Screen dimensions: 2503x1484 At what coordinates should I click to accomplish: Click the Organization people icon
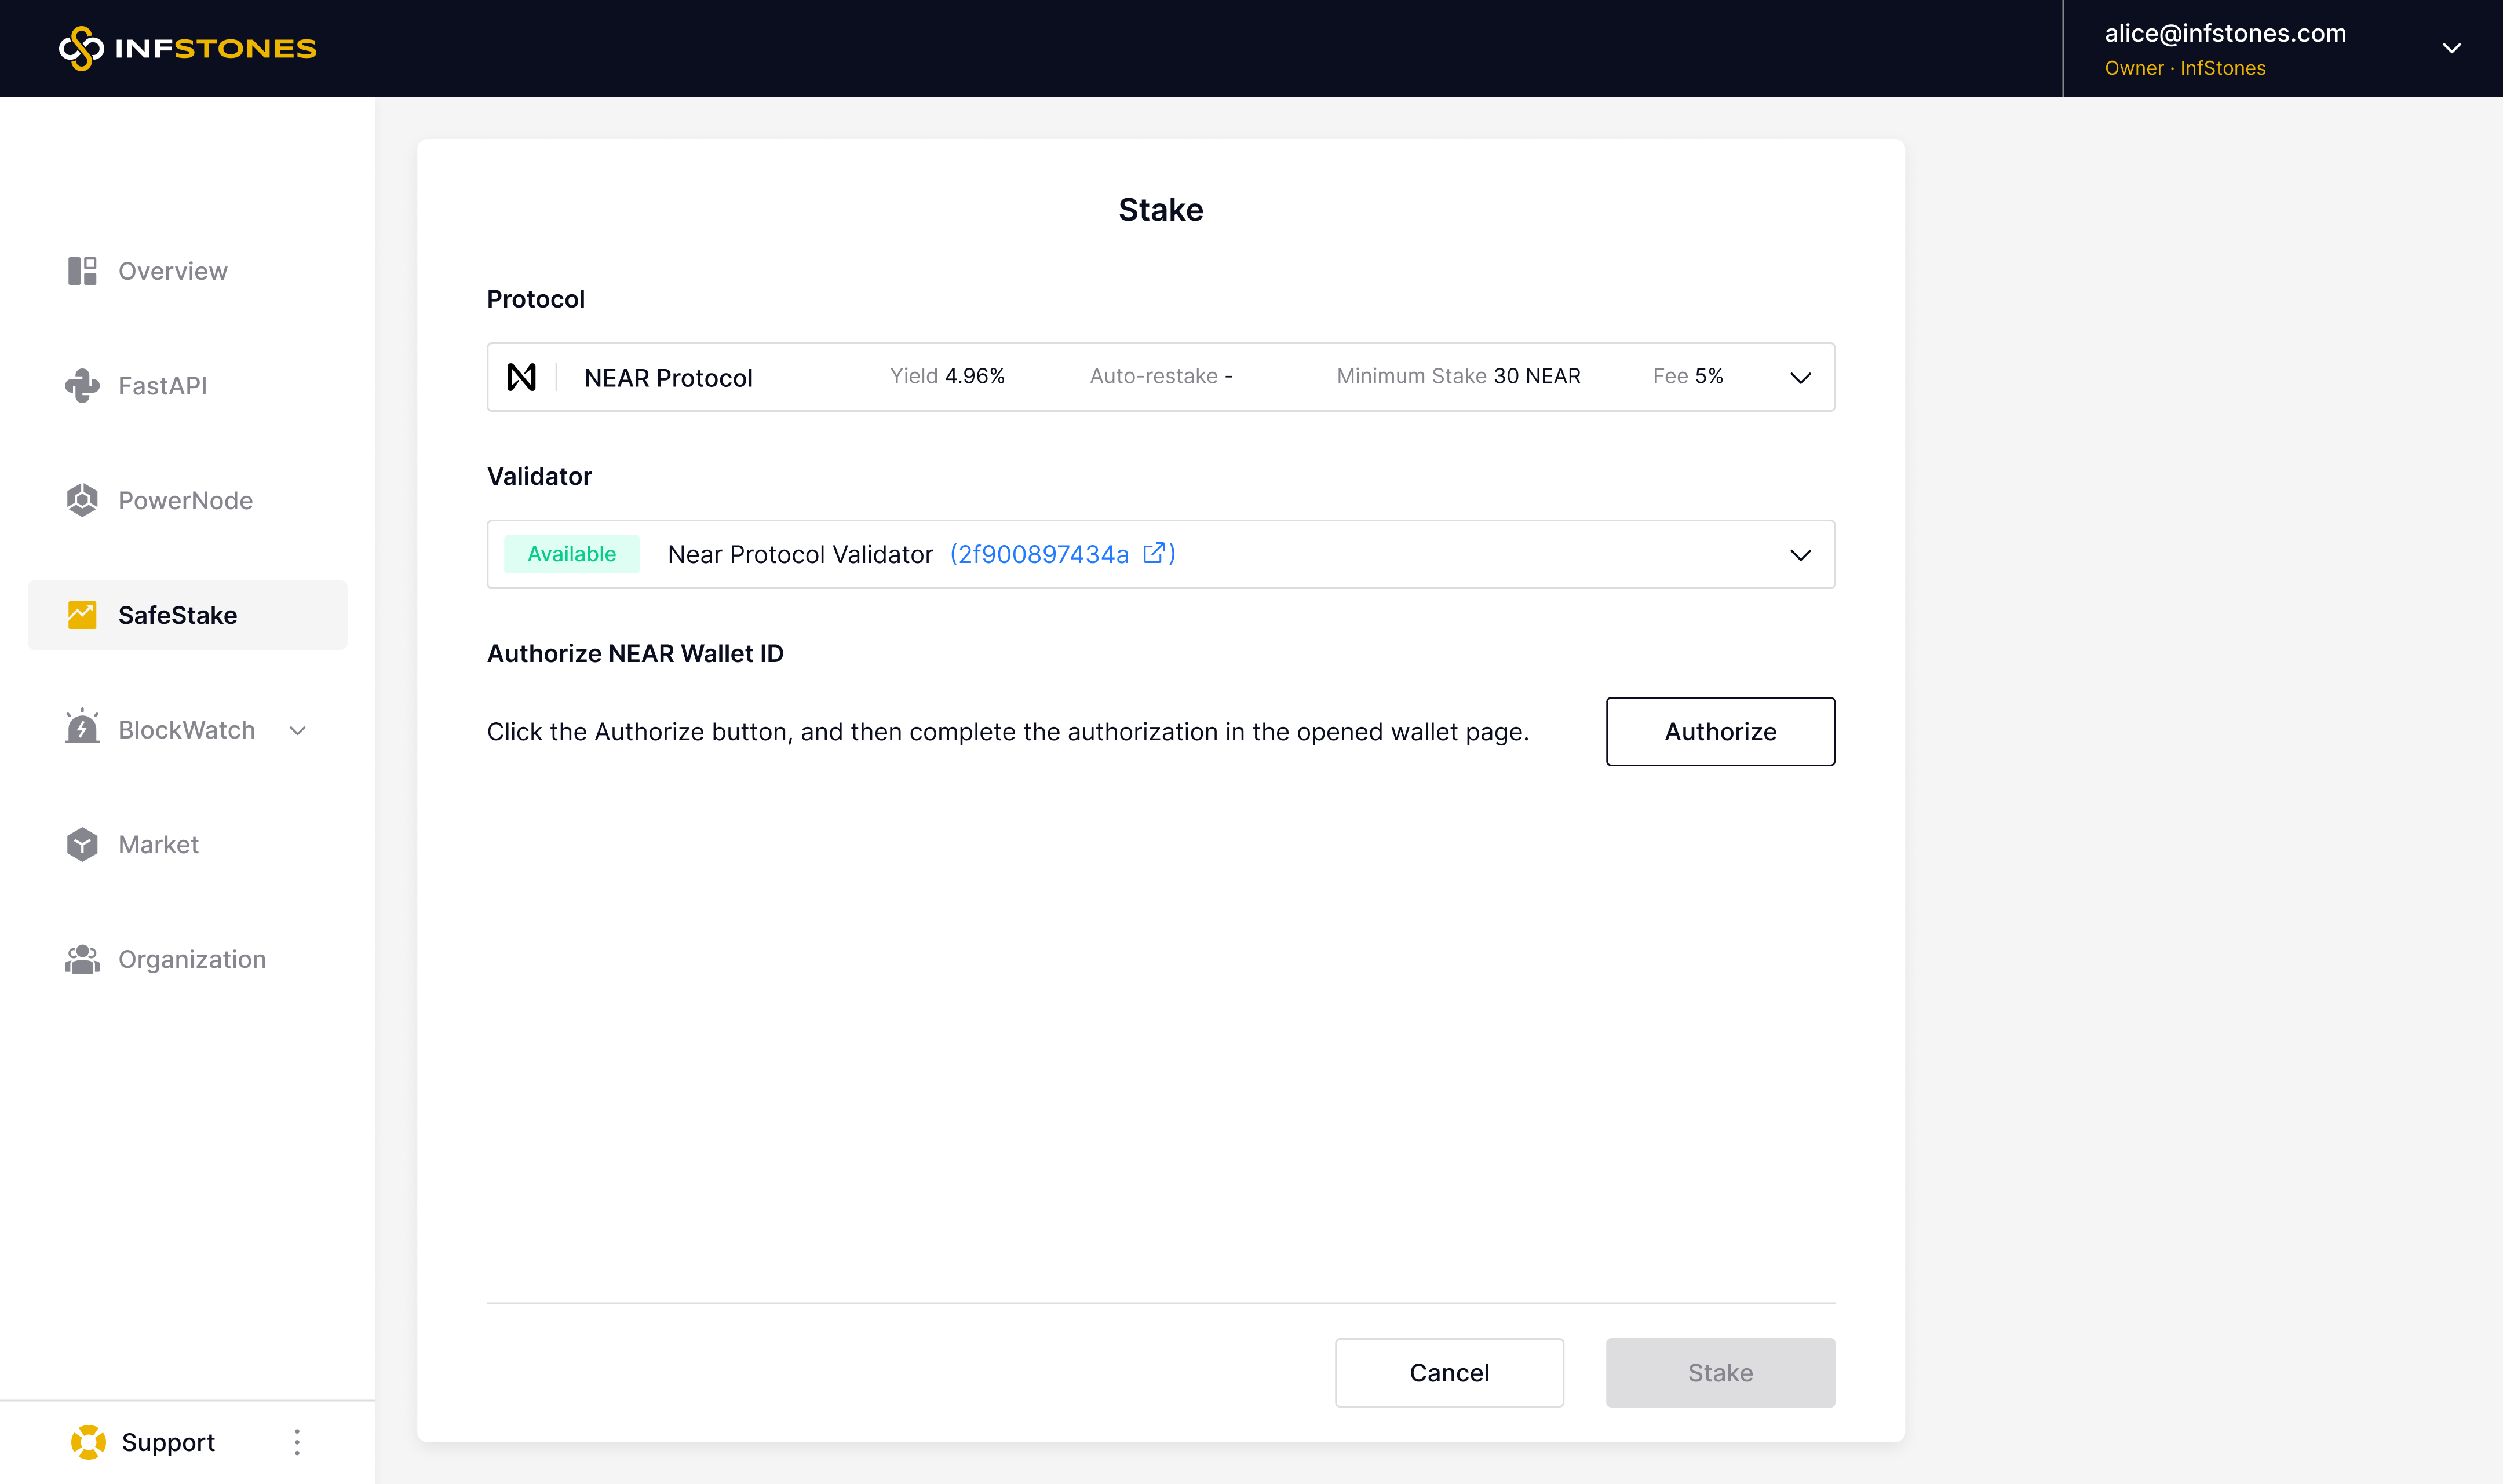tap(82, 959)
